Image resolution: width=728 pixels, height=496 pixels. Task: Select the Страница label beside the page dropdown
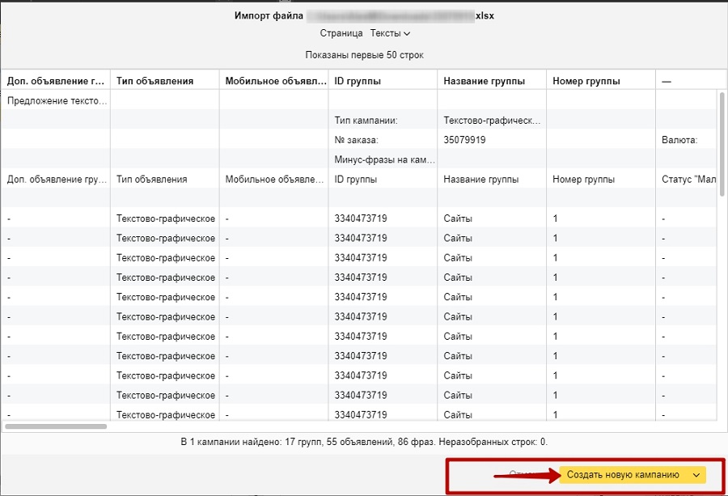341,33
